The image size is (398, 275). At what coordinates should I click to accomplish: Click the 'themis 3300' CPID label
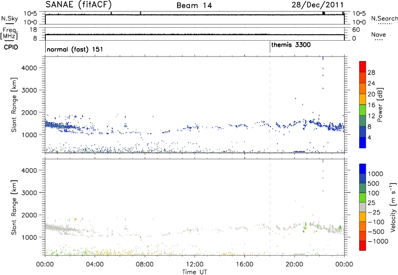point(291,45)
